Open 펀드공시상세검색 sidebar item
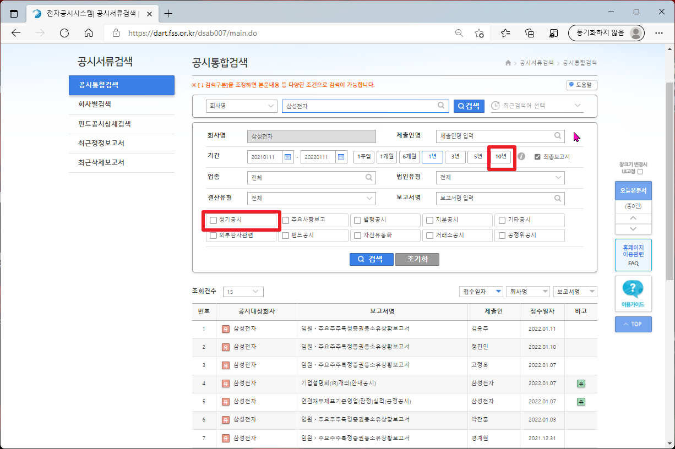The image size is (675, 449). [122, 124]
